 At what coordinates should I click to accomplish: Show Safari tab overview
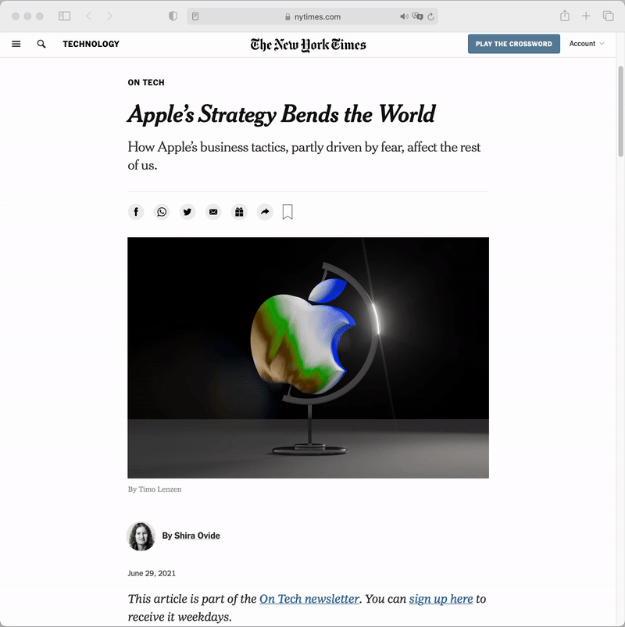click(608, 16)
